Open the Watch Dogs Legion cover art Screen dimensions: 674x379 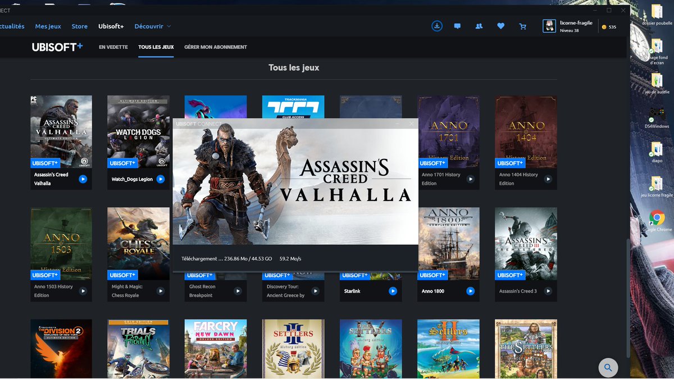point(139,132)
